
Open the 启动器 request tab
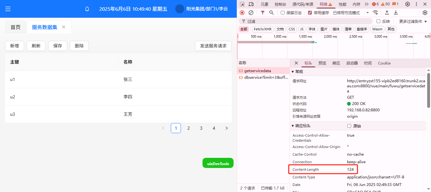(352, 63)
